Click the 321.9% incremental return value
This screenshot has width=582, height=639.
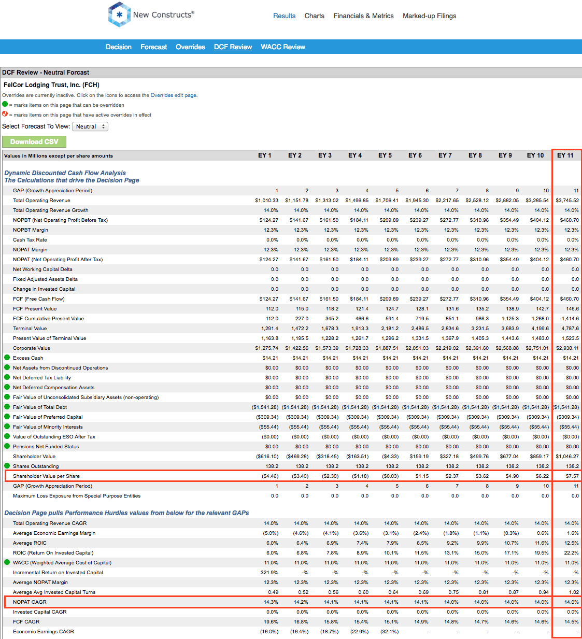click(269, 573)
